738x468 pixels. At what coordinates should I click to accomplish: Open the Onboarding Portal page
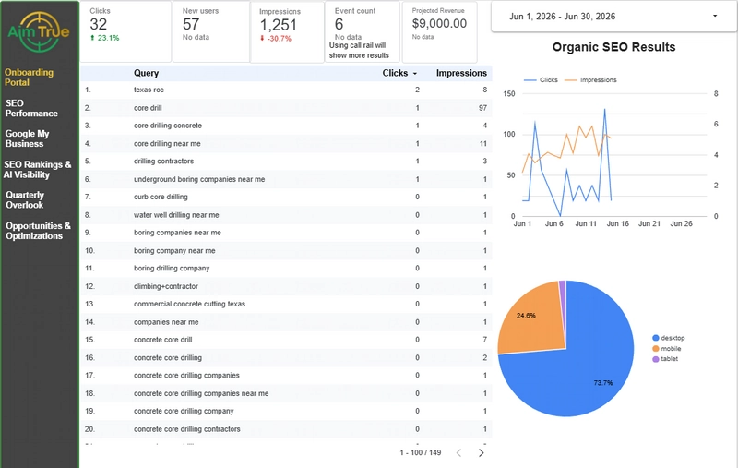(x=29, y=78)
